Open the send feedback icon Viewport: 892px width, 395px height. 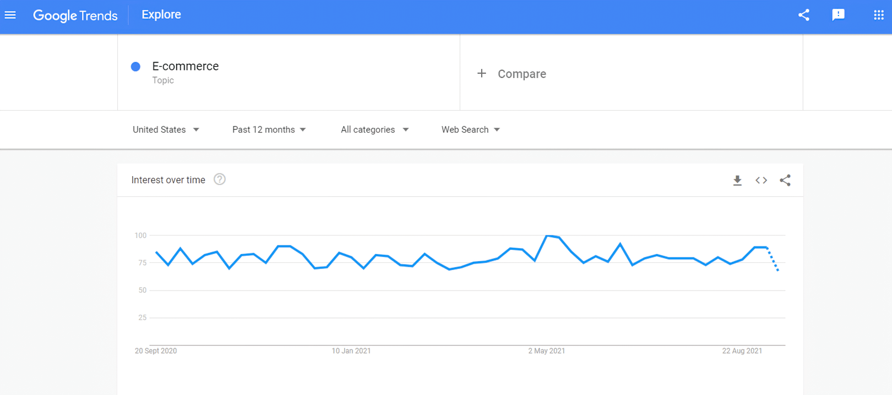(x=838, y=15)
